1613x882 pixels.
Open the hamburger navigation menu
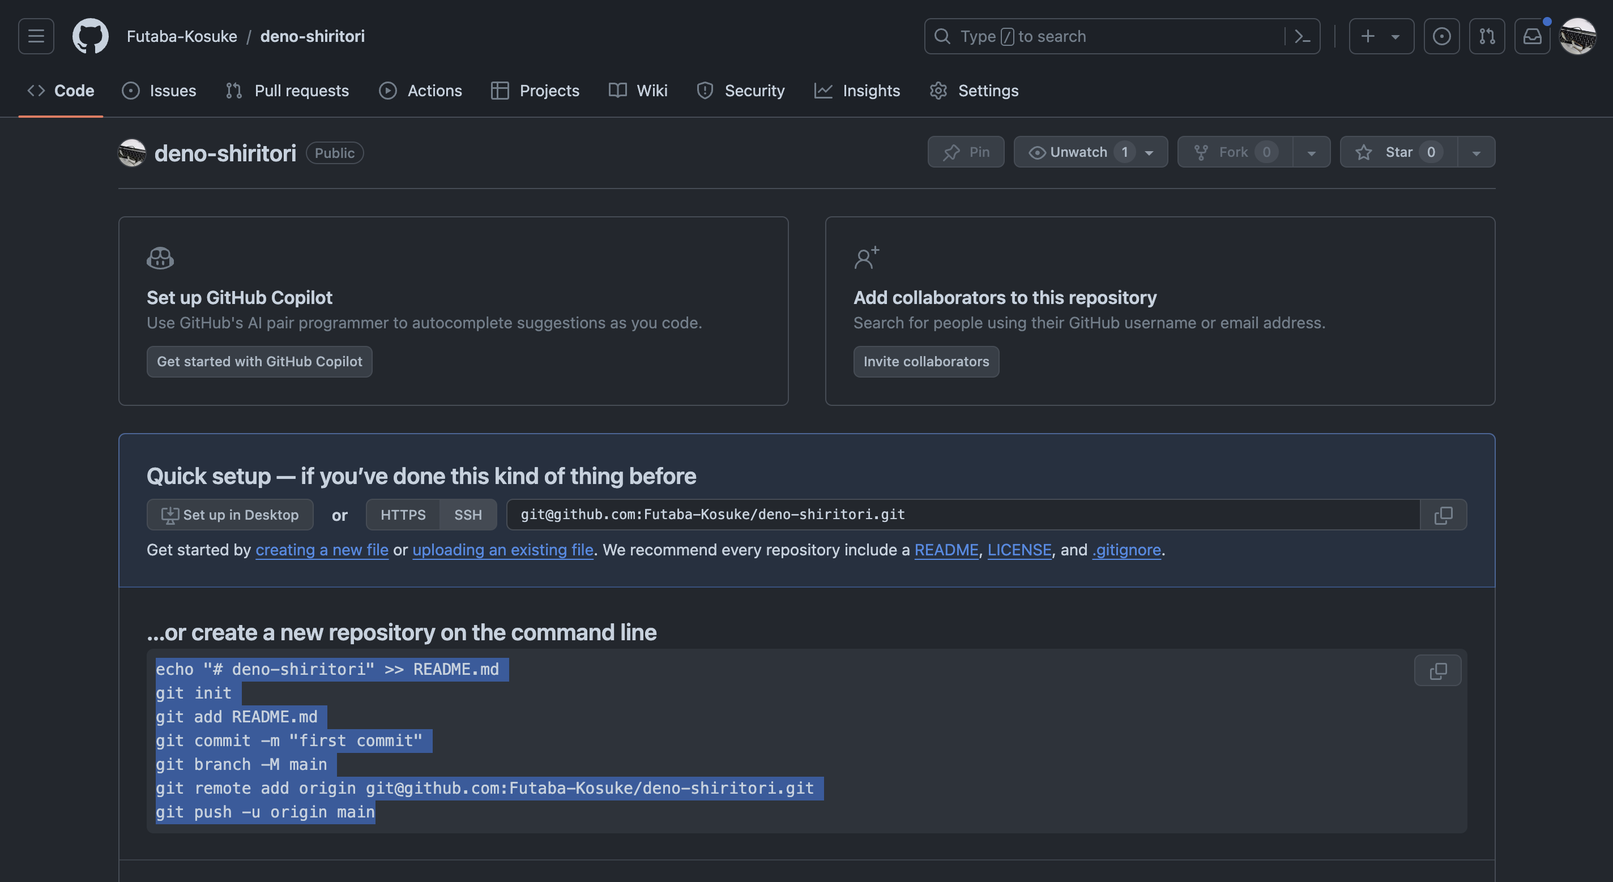point(36,36)
